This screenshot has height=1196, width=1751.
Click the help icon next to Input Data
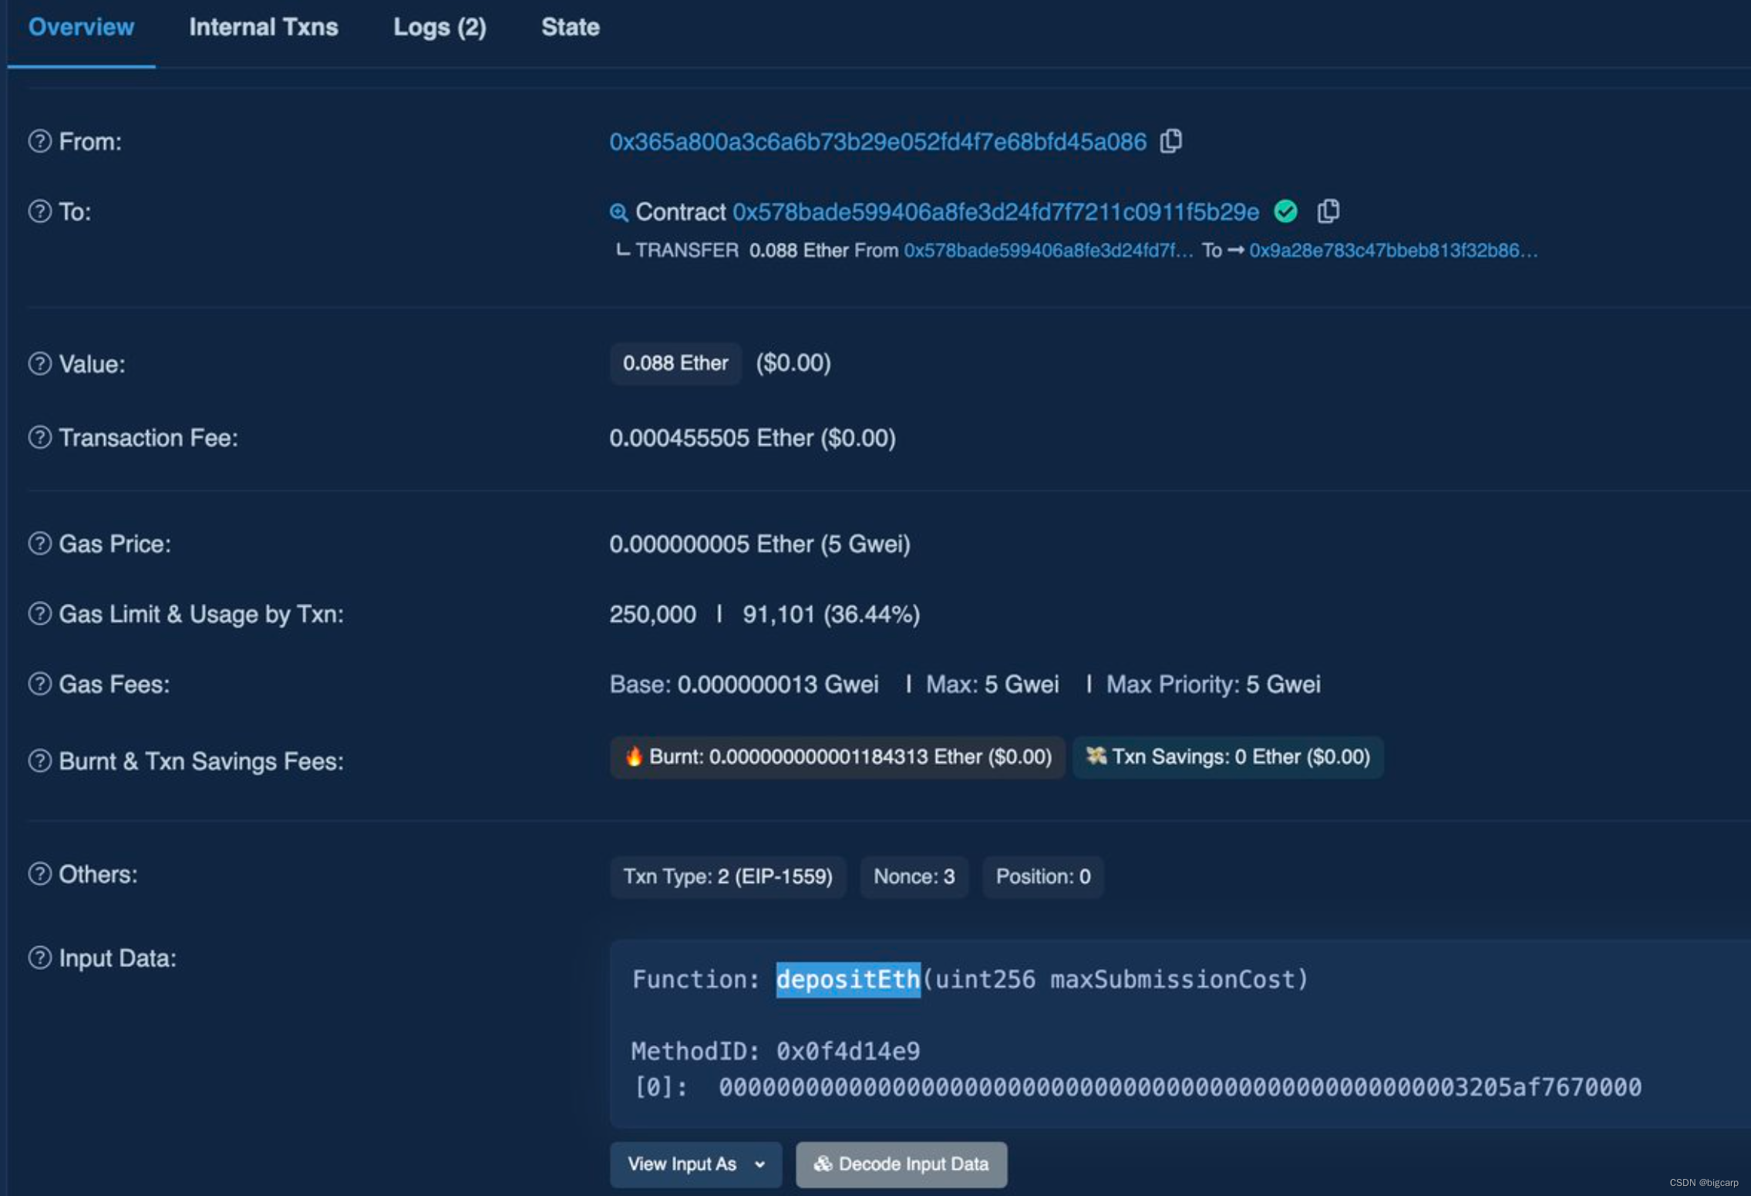39,958
